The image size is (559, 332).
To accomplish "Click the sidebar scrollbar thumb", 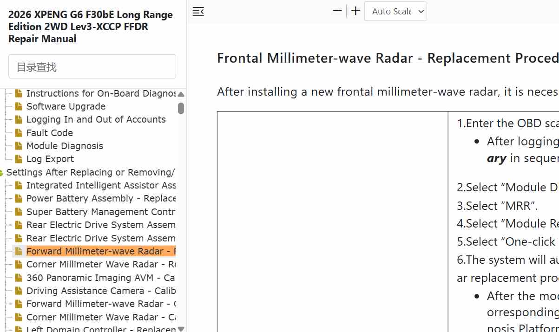I will point(181,109).
